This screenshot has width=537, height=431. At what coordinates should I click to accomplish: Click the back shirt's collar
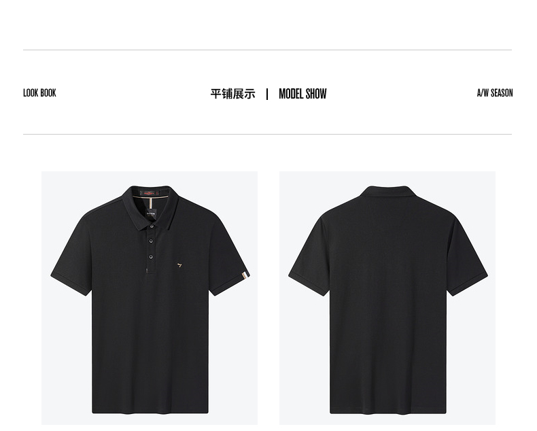click(387, 192)
